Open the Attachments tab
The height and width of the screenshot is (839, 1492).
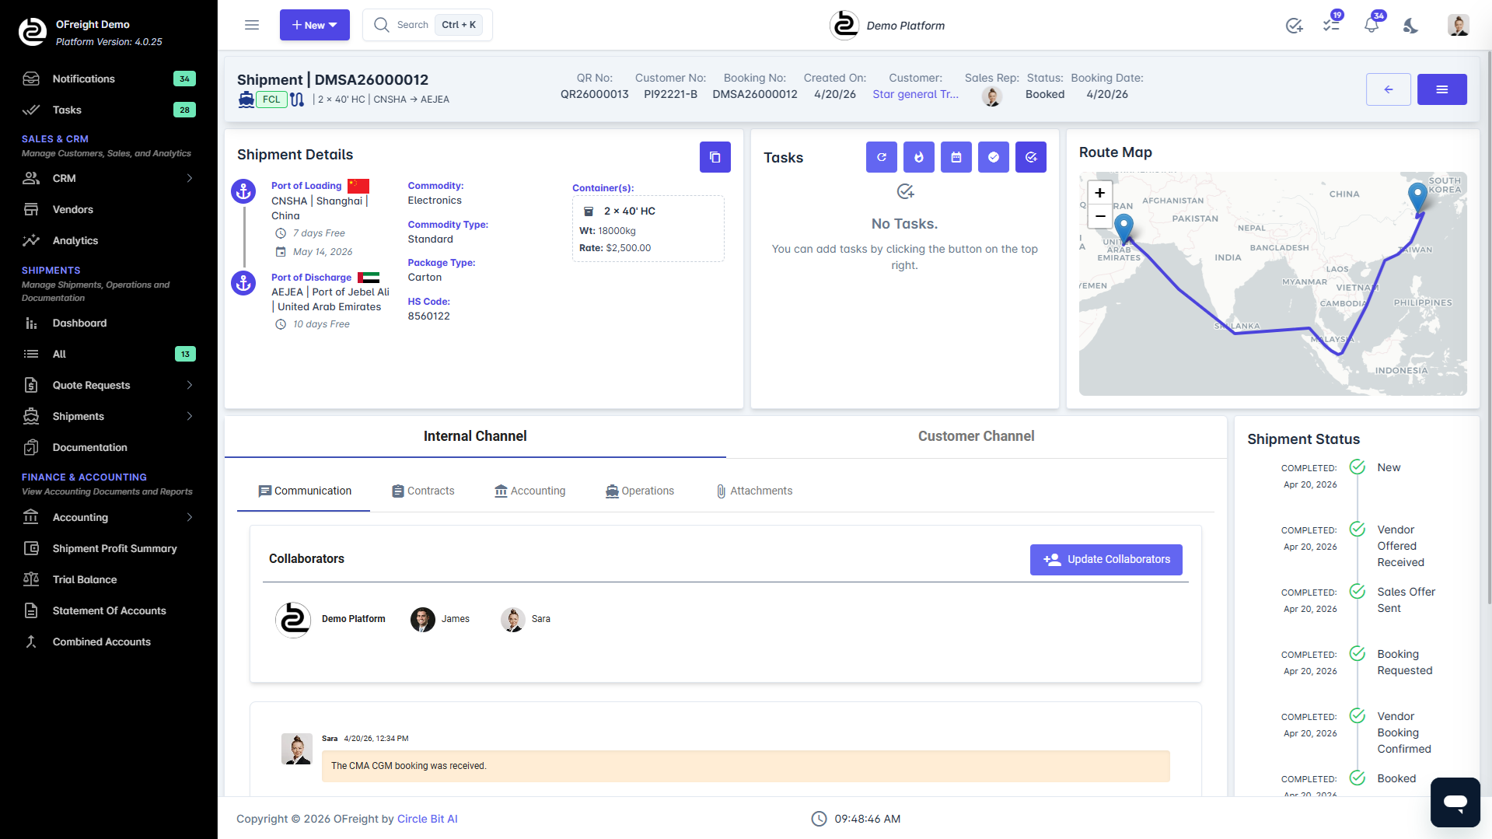pyautogui.click(x=754, y=491)
